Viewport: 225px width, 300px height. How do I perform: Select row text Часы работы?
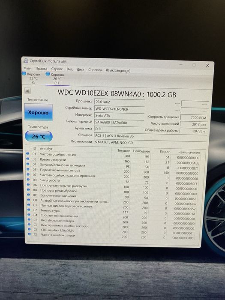pyautogui.click(x=50, y=180)
